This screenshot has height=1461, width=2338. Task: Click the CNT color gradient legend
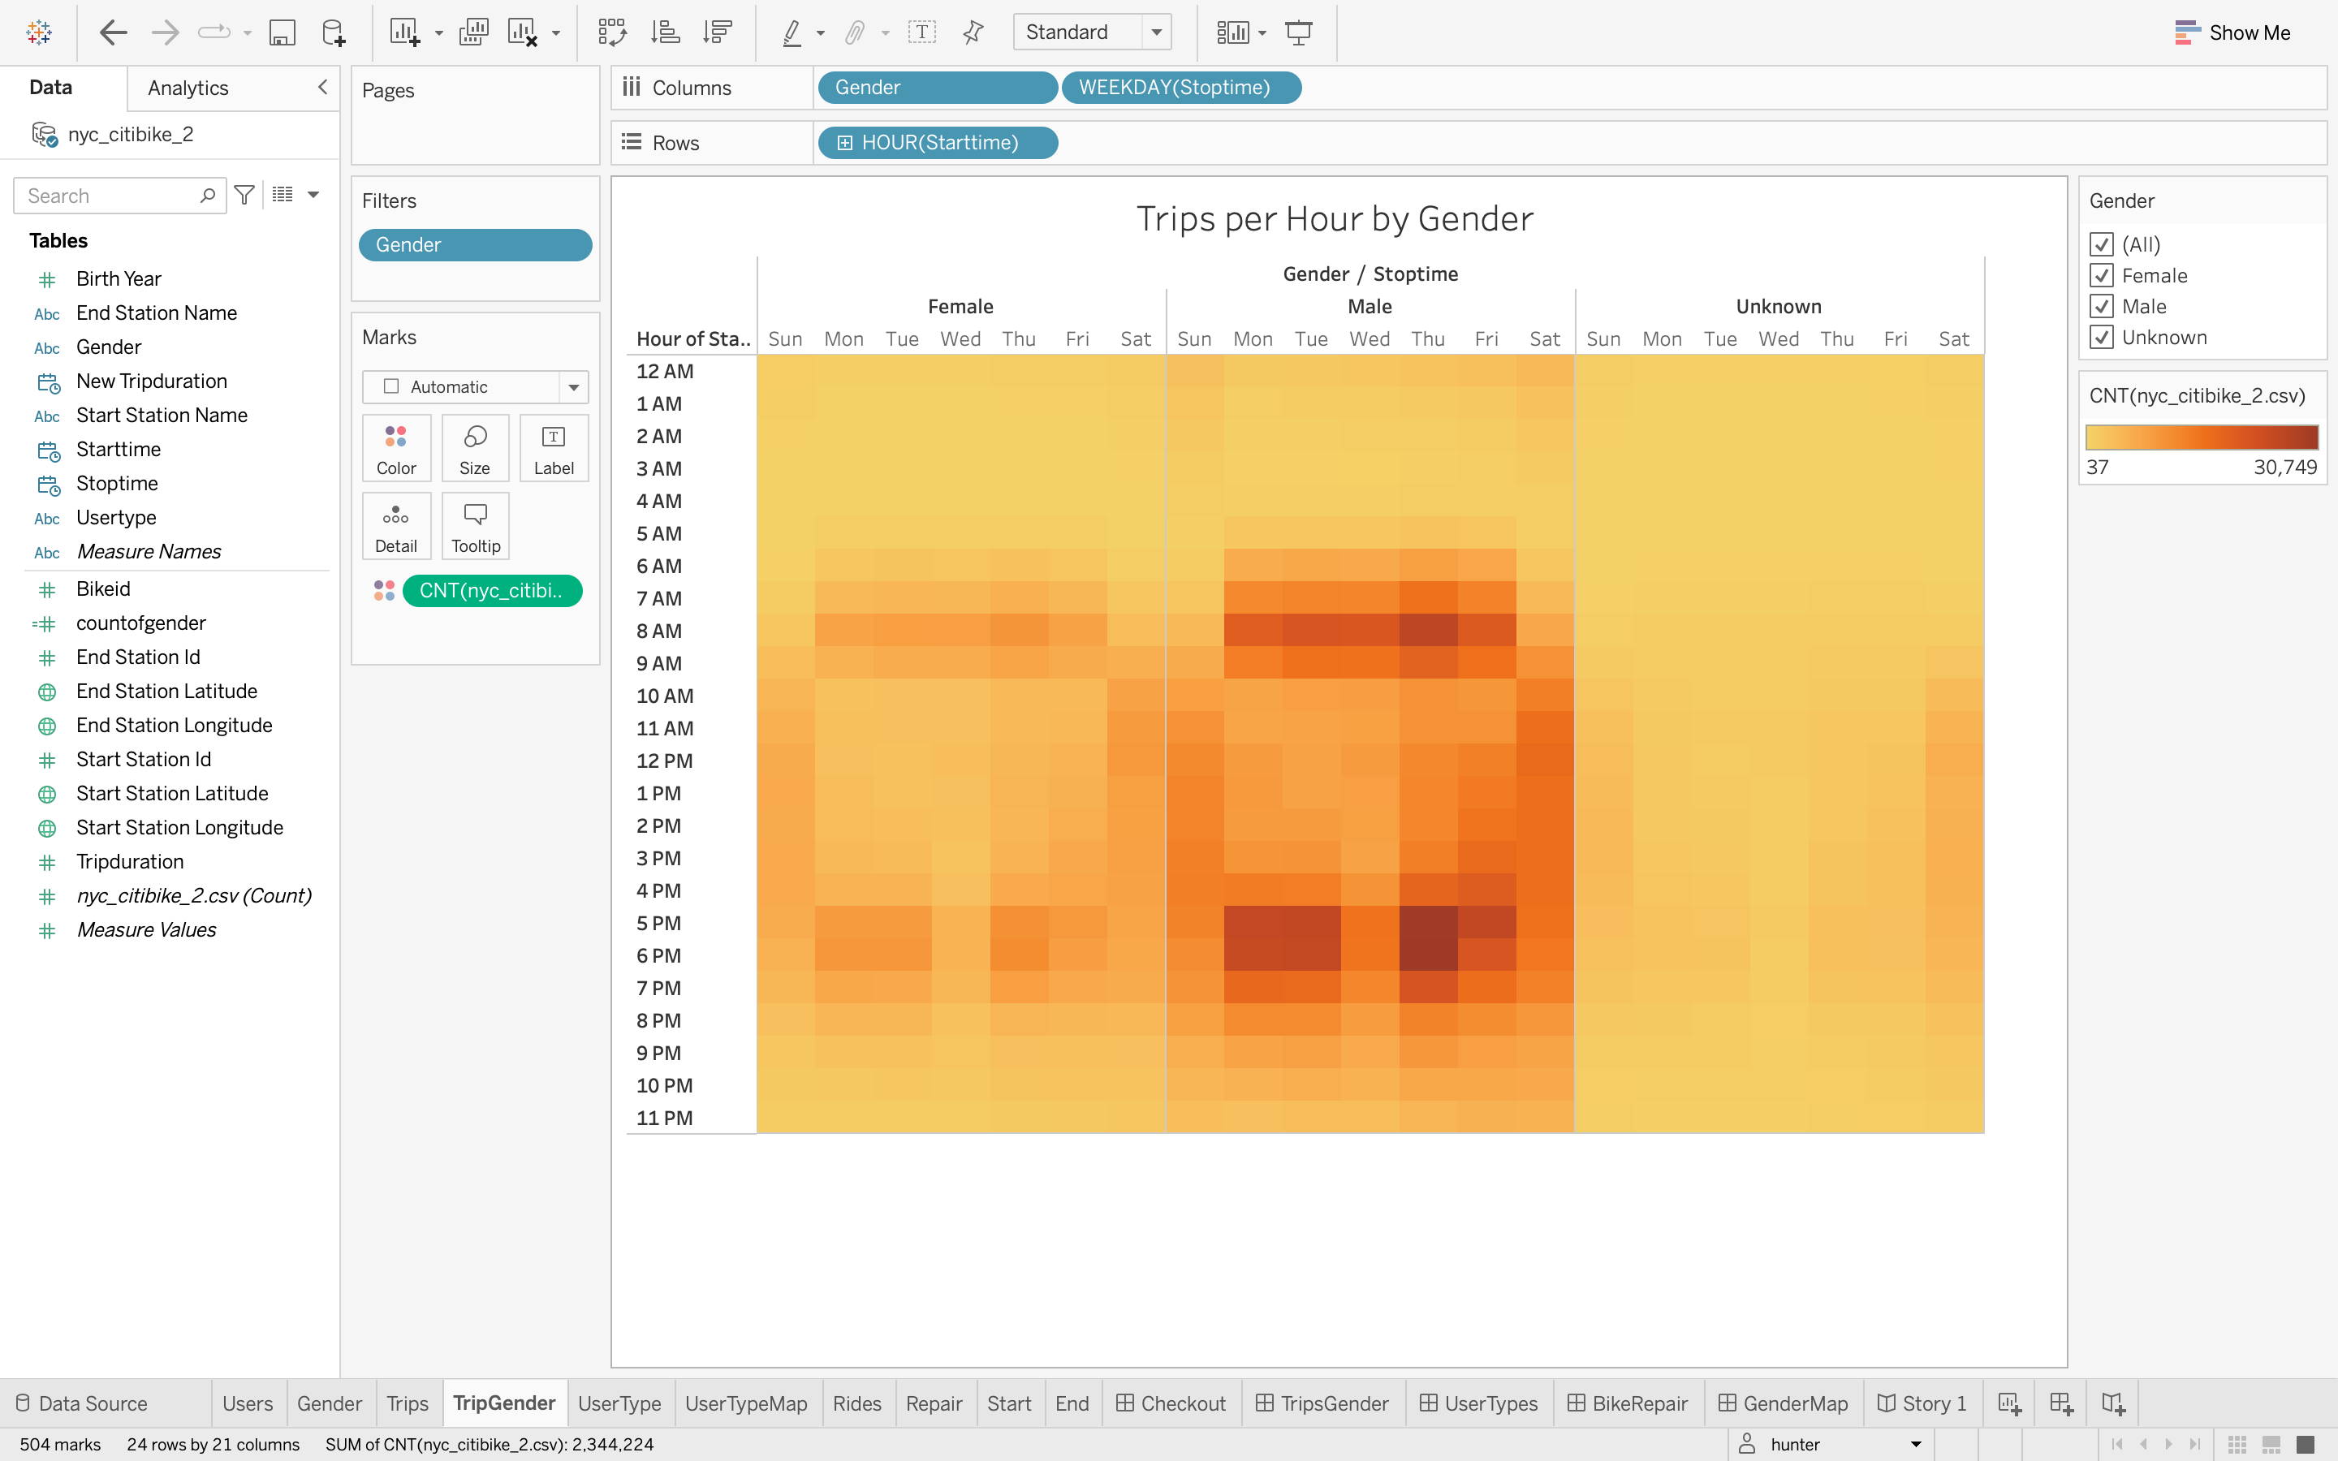coord(2202,437)
